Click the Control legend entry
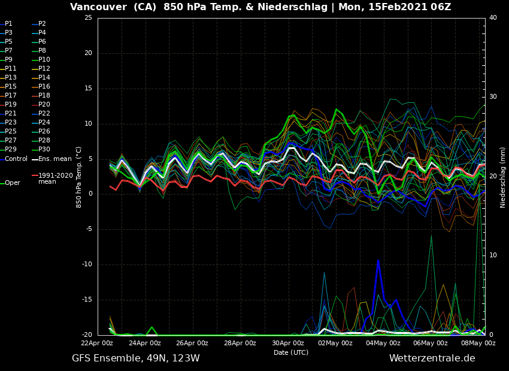This screenshot has width=509, height=371. (16, 159)
